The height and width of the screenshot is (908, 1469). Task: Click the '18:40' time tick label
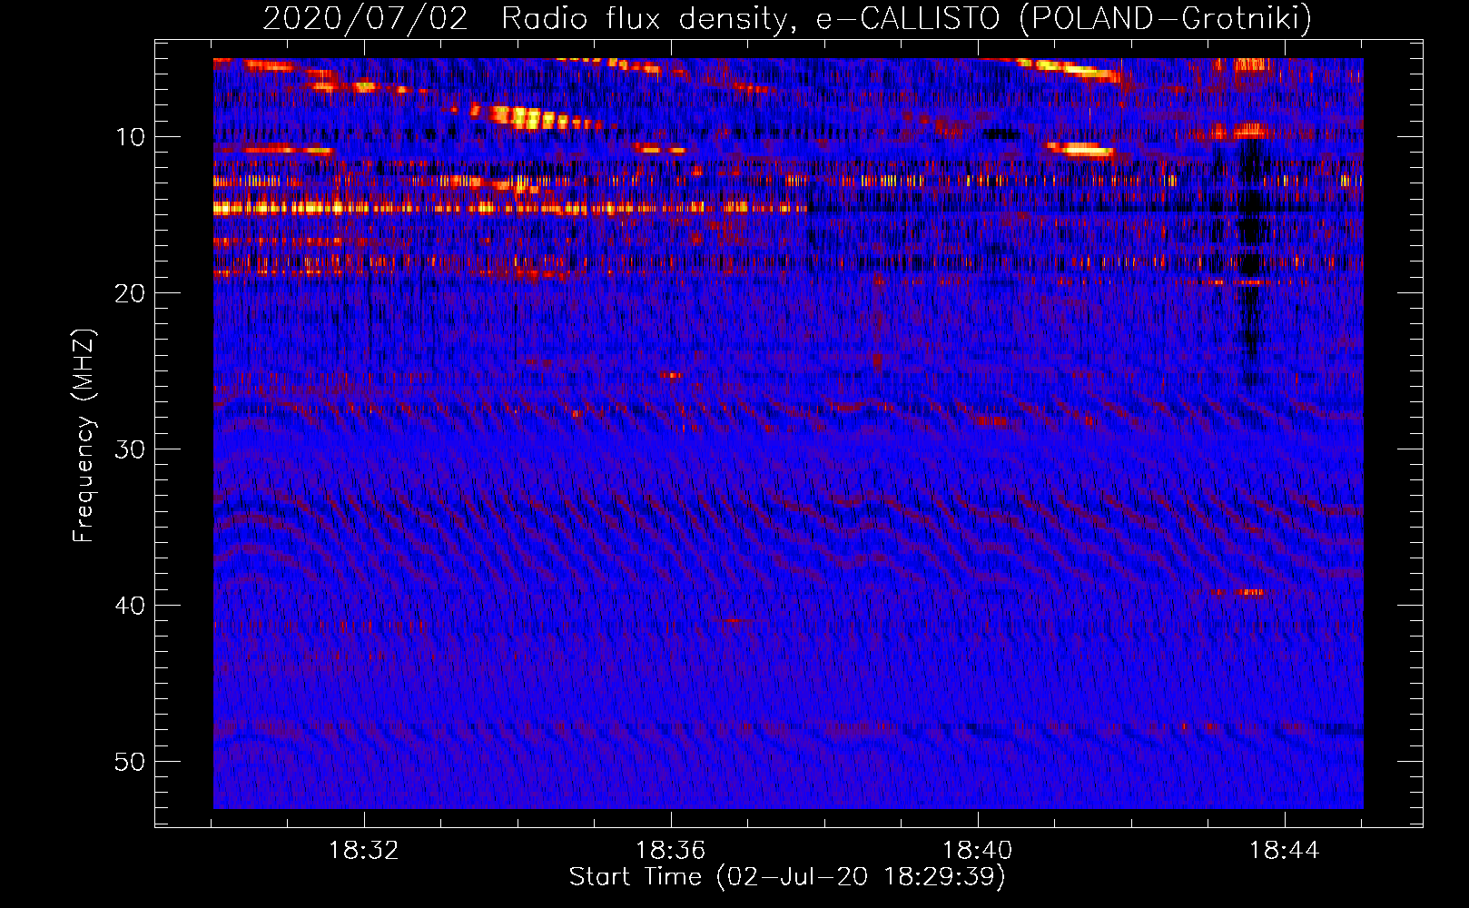coord(978,851)
